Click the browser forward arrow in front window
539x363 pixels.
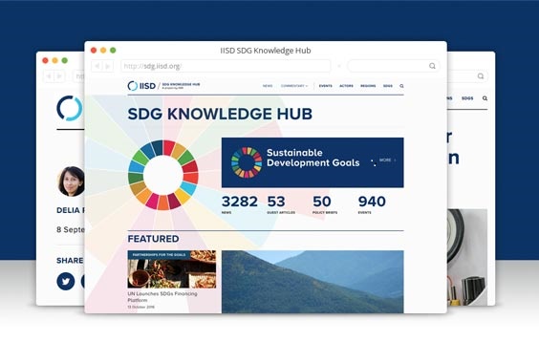coord(108,66)
